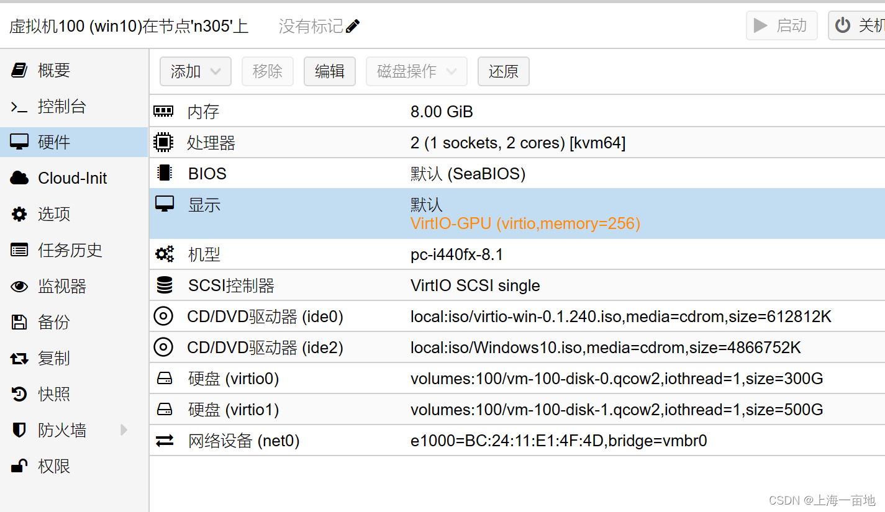Open 任务历史 page
This screenshot has height=512, width=885.
74,250
